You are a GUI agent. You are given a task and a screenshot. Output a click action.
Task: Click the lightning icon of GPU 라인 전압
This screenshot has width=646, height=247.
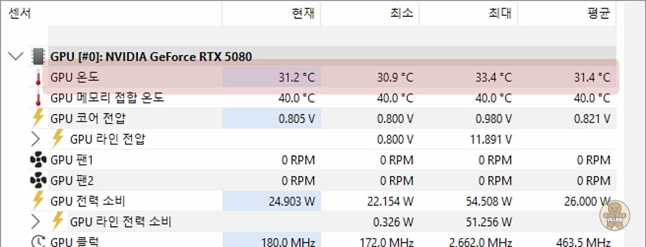[58, 138]
